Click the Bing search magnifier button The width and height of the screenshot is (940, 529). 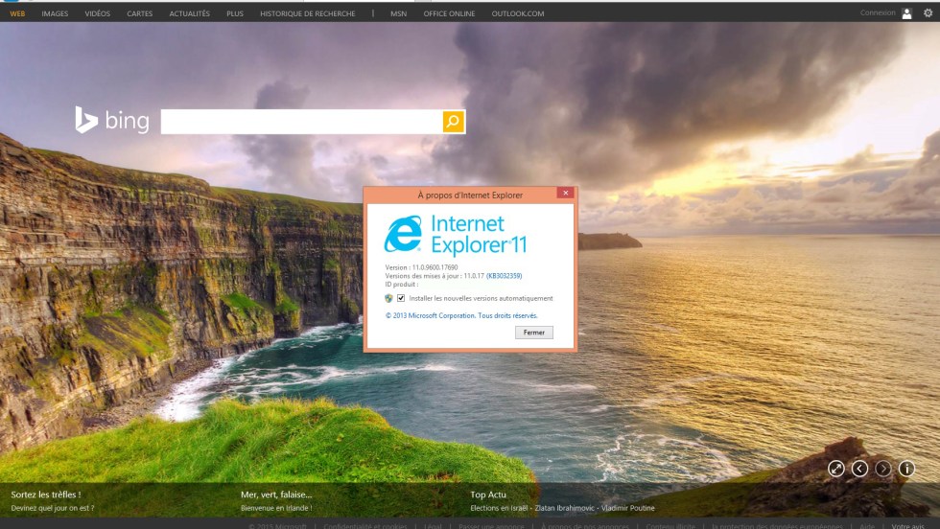[454, 121]
